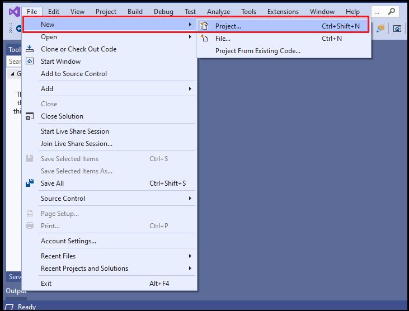The height and width of the screenshot is (311, 409).
Task: Choose Project... with Ctrl+Shift+N shortcut
Action: (283, 26)
